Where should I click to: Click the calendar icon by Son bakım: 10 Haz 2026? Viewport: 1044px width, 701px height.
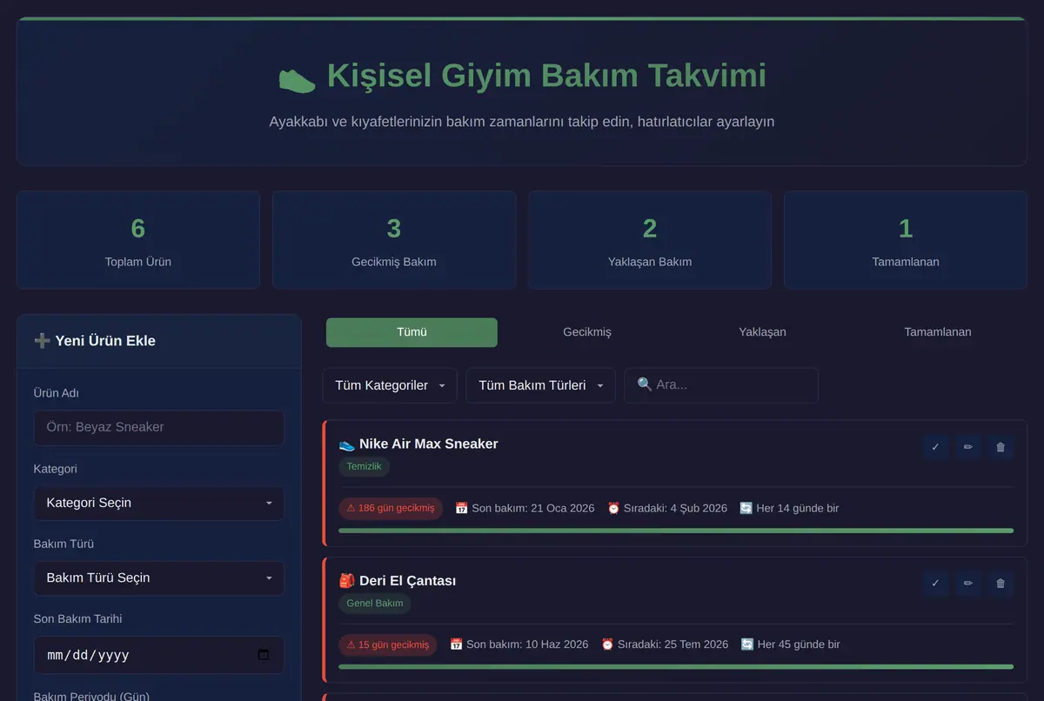coord(456,644)
